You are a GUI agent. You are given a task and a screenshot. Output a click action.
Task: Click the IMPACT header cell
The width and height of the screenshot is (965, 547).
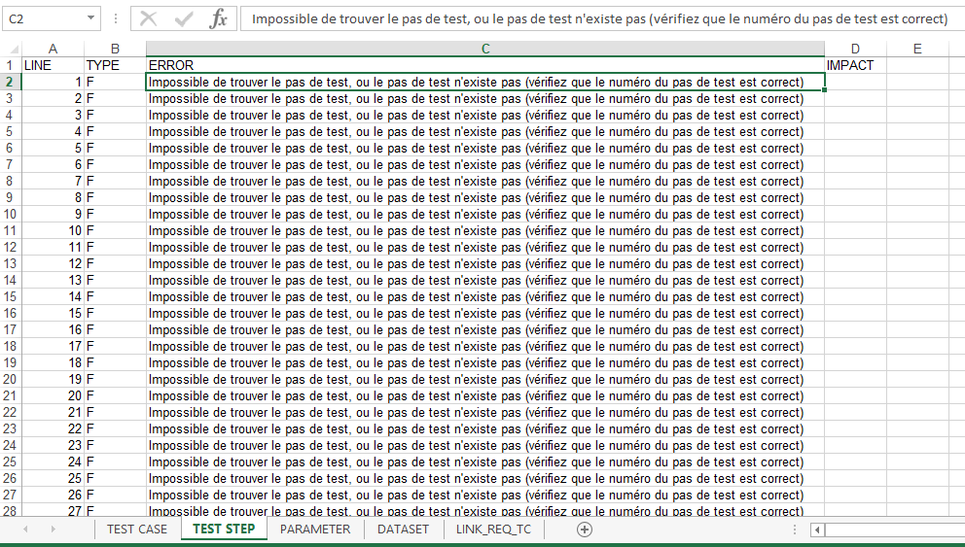[854, 65]
